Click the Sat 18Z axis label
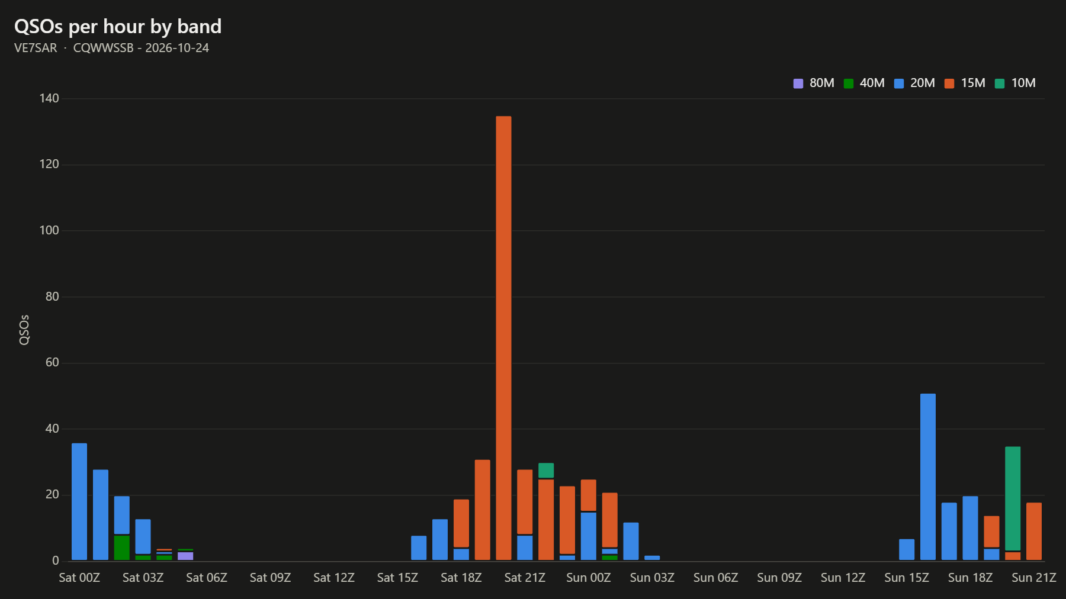 click(x=461, y=578)
